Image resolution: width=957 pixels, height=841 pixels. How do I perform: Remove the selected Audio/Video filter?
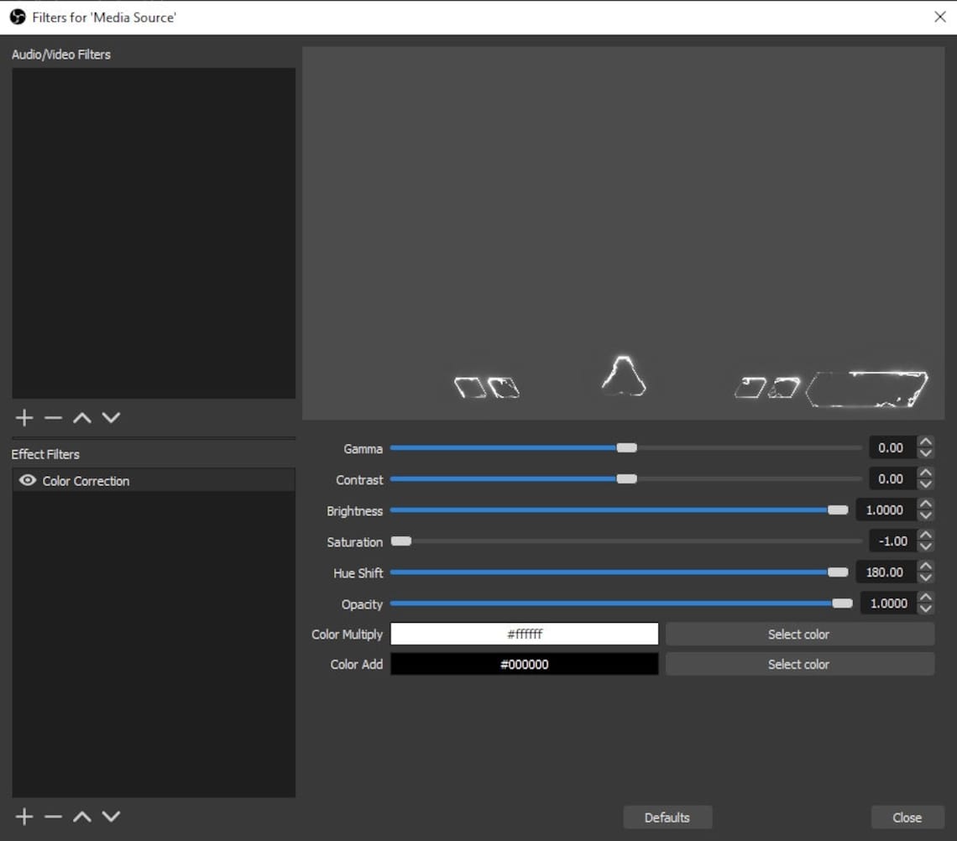[x=53, y=417]
